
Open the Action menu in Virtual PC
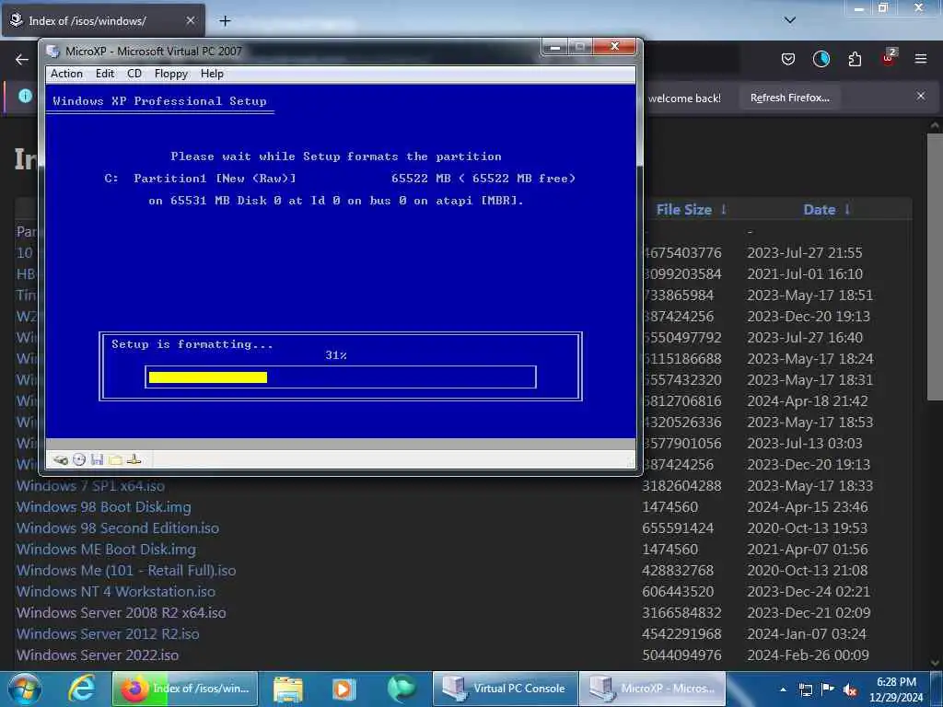[66, 74]
